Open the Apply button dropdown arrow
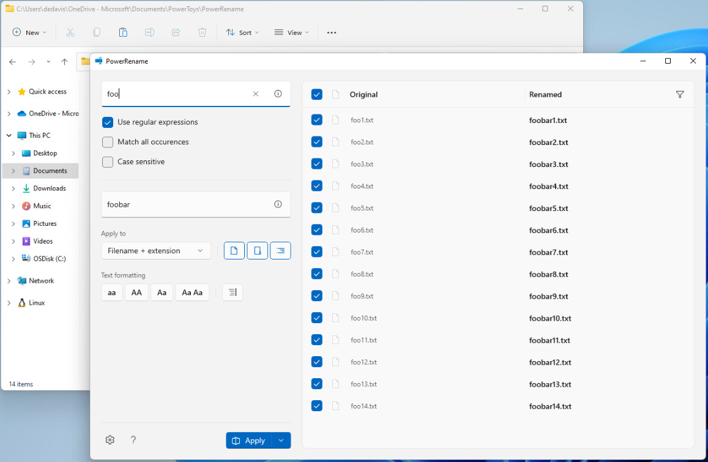The image size is (708, 462). (x=281, y=441)
